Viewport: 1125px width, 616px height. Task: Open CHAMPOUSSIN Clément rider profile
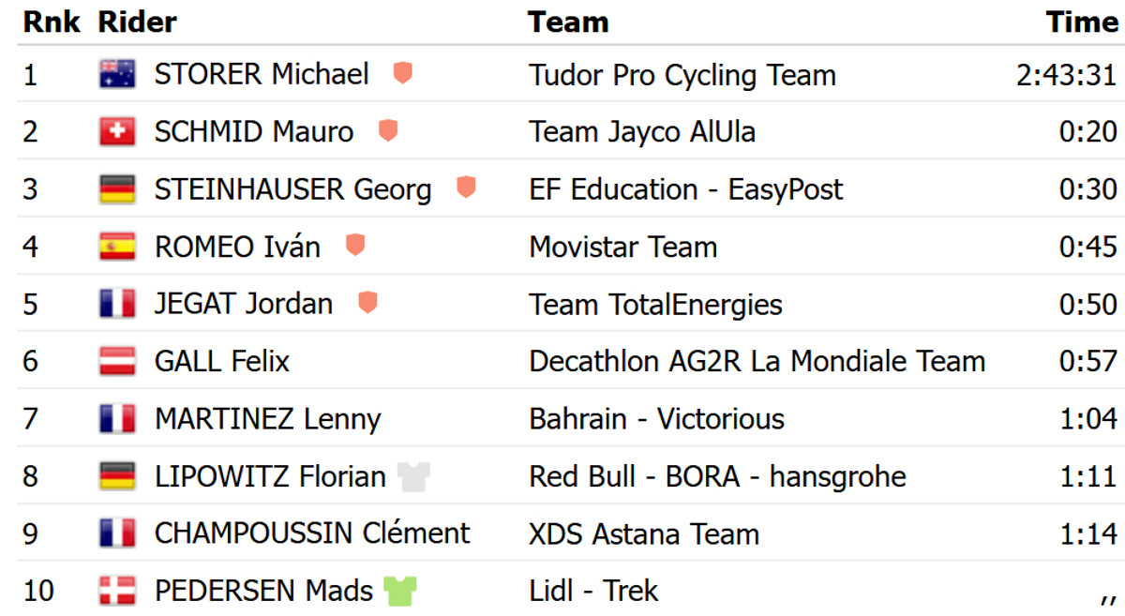point(312,533)
